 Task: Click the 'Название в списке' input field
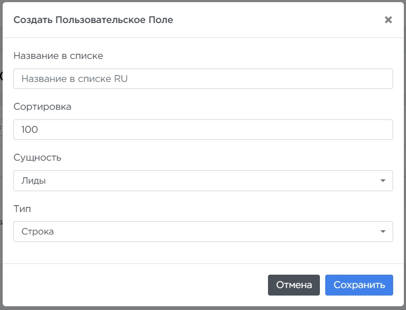[203, 79]
